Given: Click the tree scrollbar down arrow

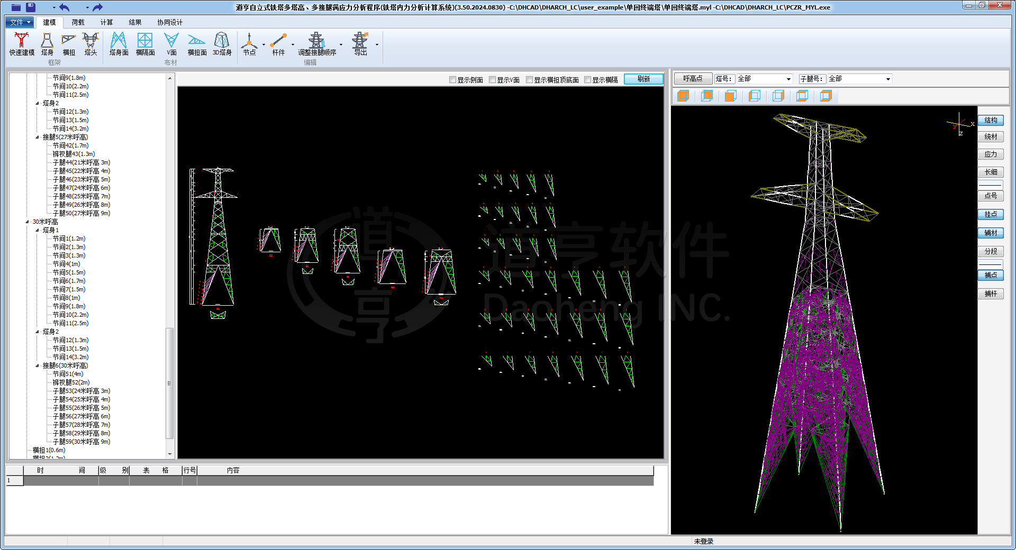Looking at the screenshot, I should [169, 454].
